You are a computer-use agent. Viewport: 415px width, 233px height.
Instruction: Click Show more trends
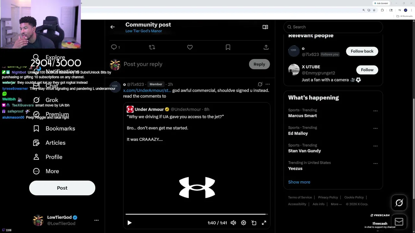tap(299, 182)
